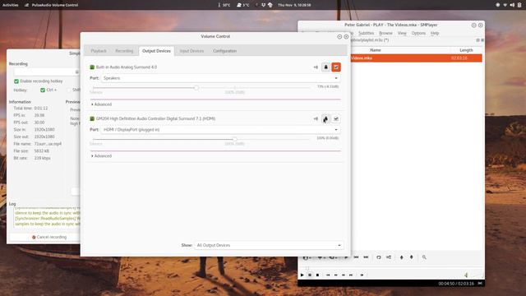Screen dimensions: 526x296
Task: Click SMPlayer playlist previous track icon
Action: click(356, 257)
